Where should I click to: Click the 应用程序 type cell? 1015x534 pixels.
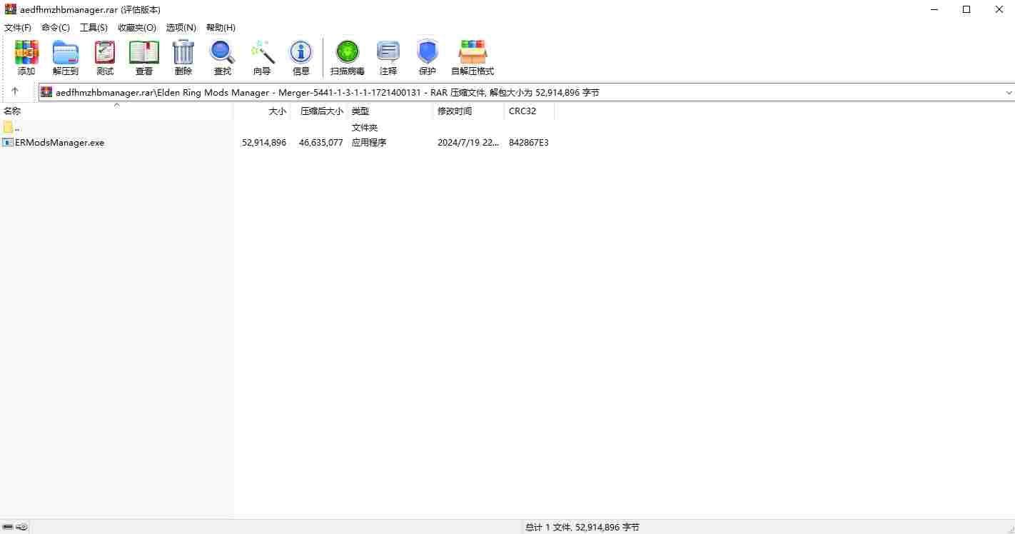(369, 142)
